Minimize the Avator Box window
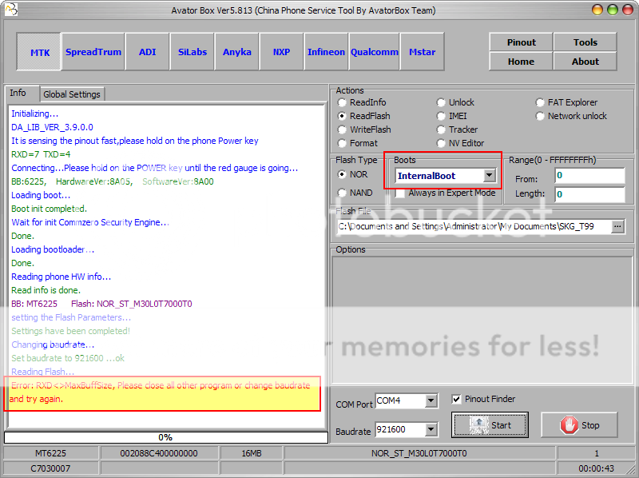 597,10
